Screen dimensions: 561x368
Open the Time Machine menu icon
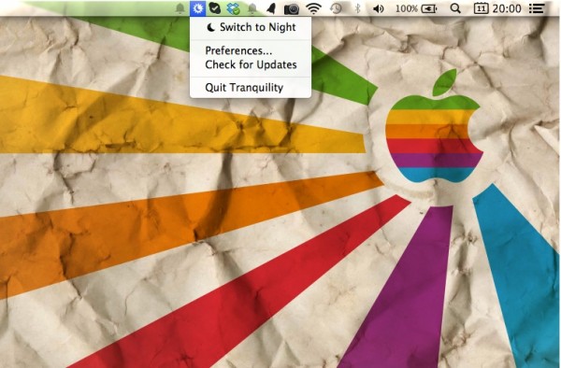[336, 8]
